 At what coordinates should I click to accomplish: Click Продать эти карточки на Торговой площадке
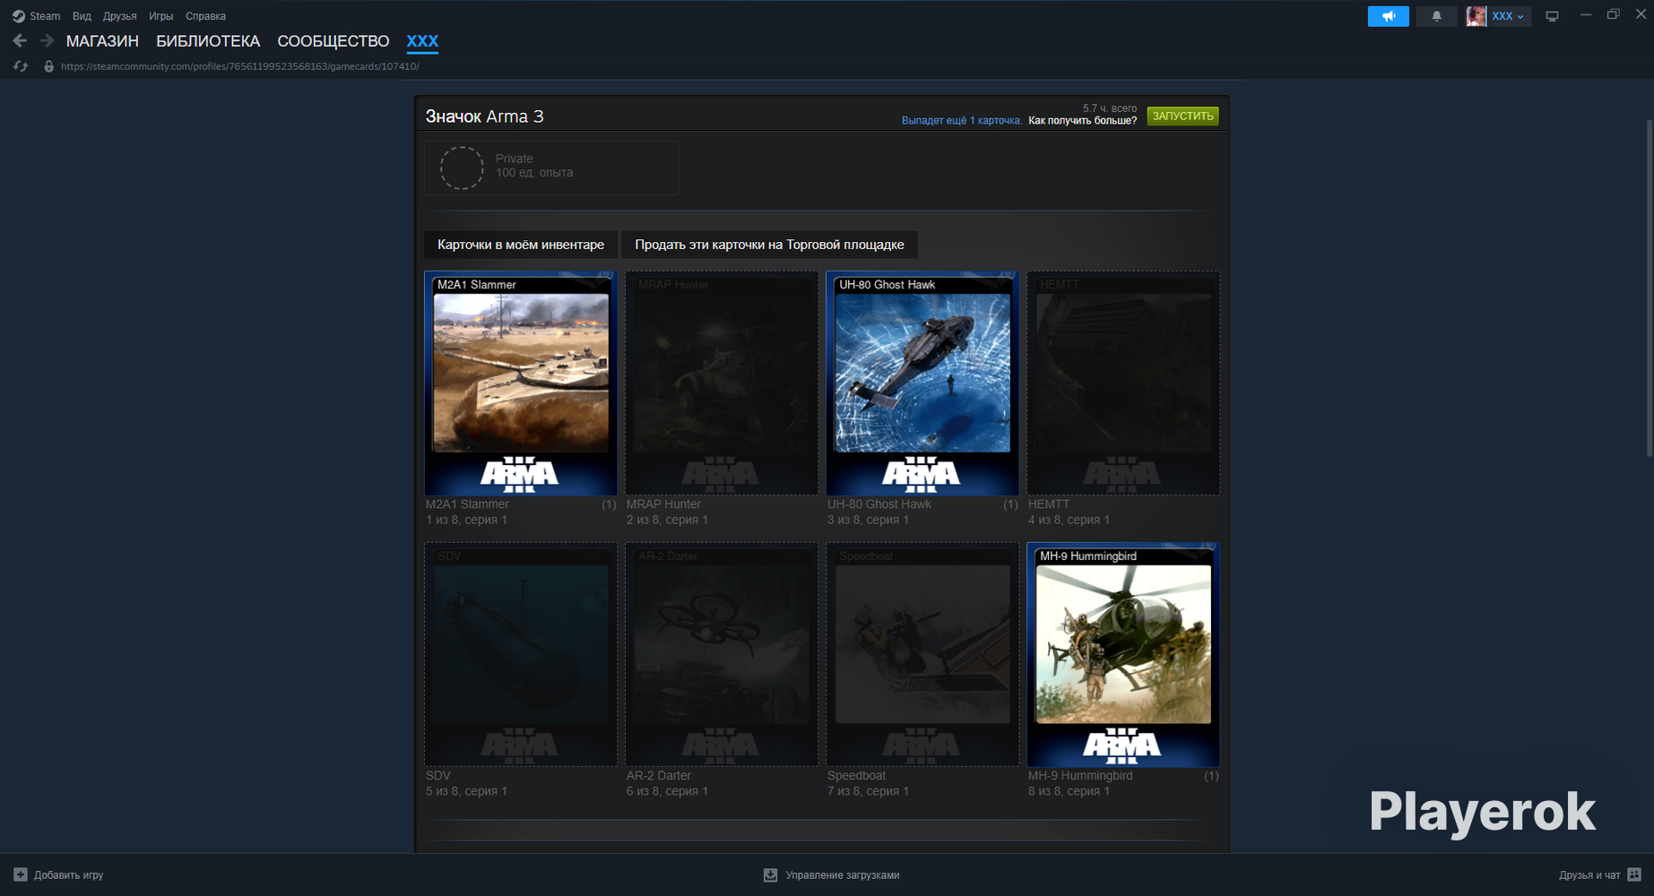click(769, 245)
